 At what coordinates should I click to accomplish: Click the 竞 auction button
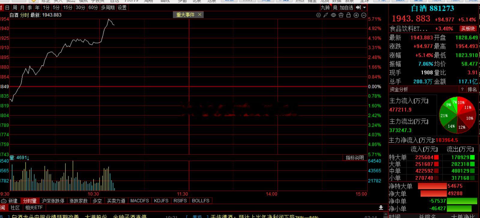(335, 8)
